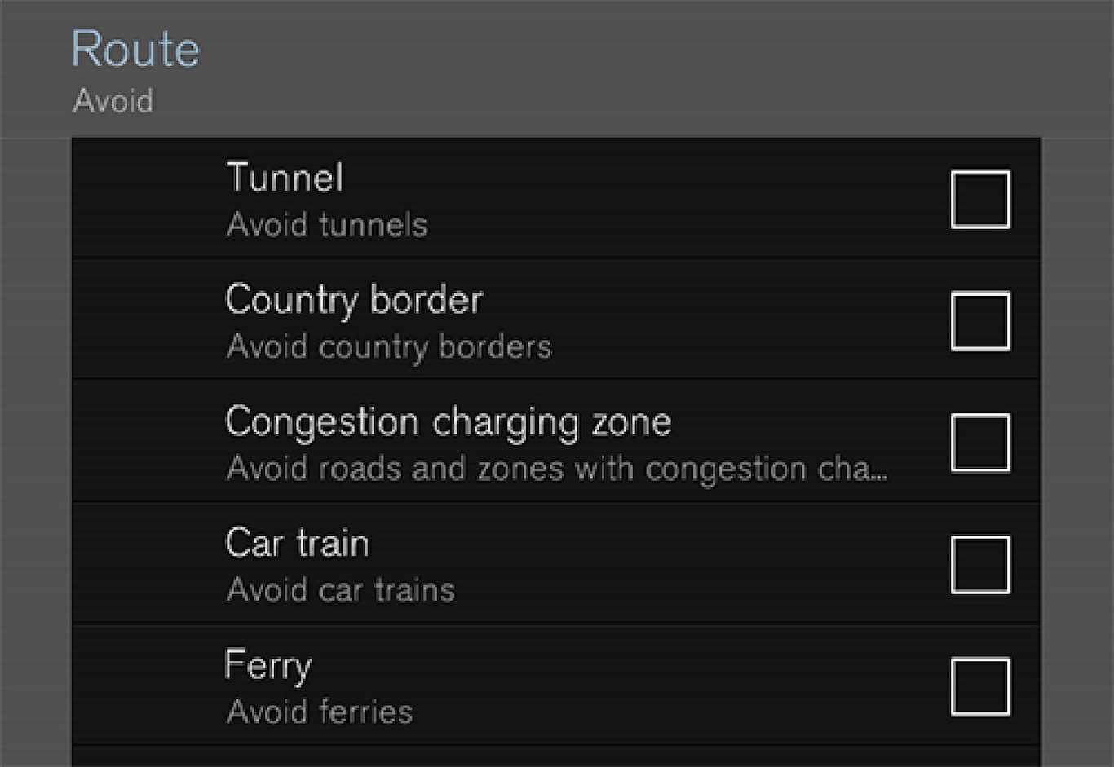The height and width of the screenshot is (767, 1114).
Task: Click the Avoid subtitle under Route
Action: click(113, 101)
